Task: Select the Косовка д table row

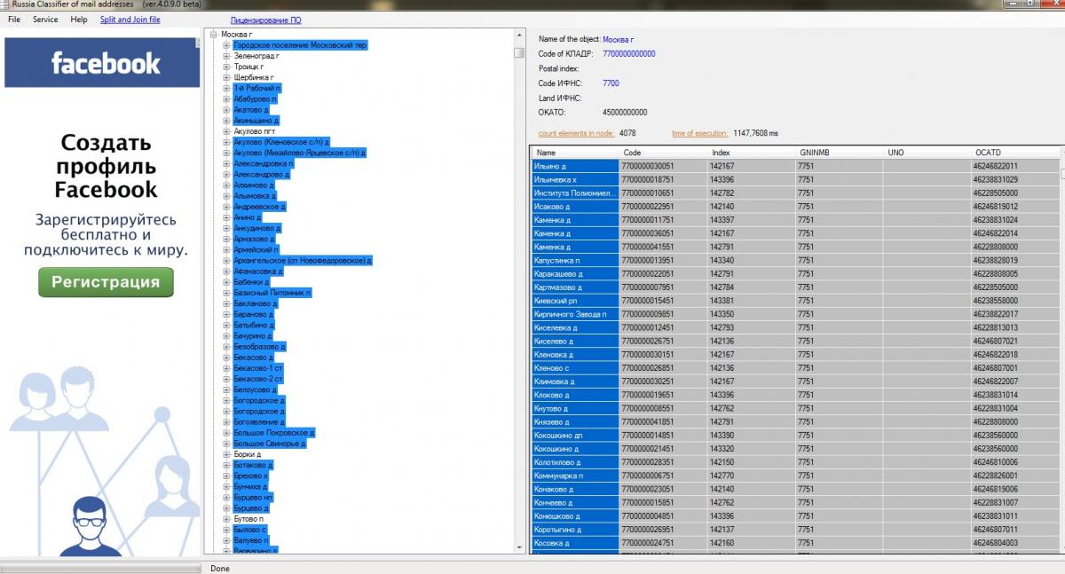Action: point(795,543)
